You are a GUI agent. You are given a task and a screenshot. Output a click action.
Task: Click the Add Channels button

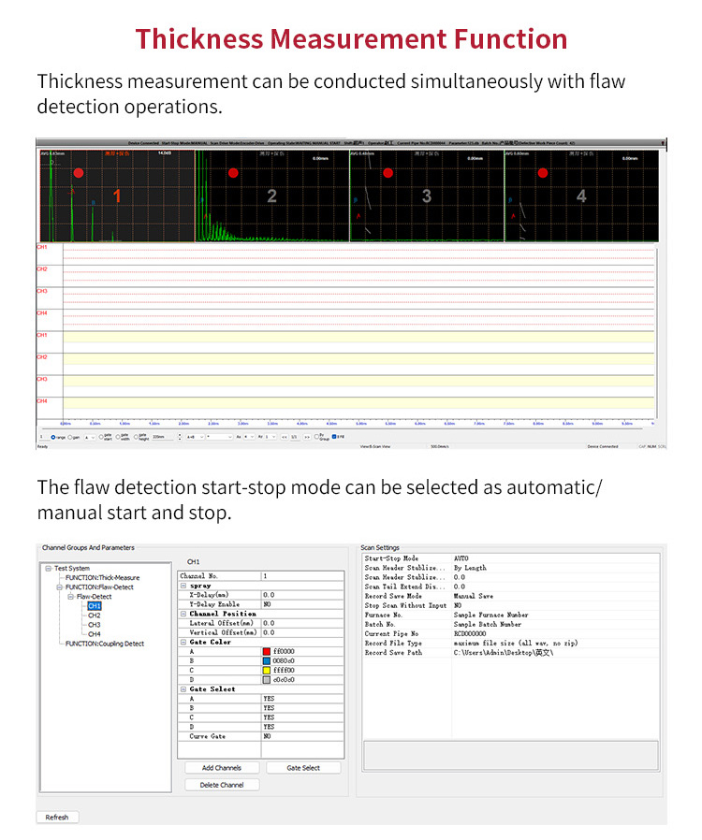[222, 768]
